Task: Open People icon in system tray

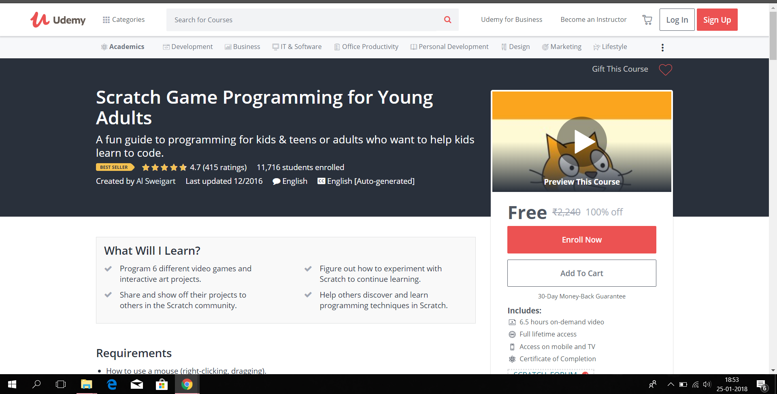Action: (x=652, y=384)
